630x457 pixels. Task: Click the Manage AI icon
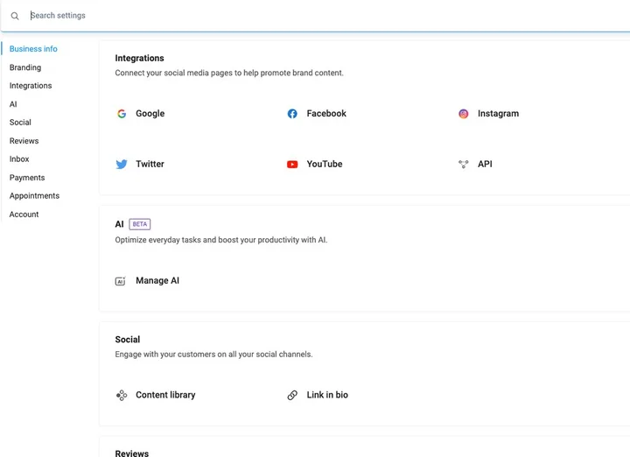(x=121, y=281)
